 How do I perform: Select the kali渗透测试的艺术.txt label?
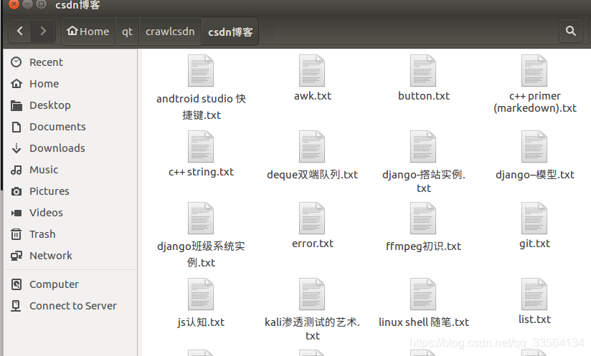click(x=312, y=329)
